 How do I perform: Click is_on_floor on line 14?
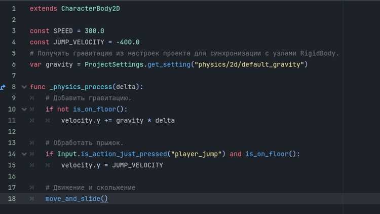pyautogui.click(x=267, y=154)
